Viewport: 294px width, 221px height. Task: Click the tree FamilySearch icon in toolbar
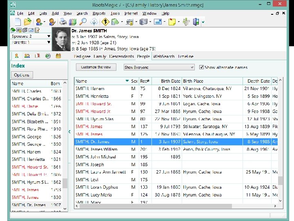[94, 22]
